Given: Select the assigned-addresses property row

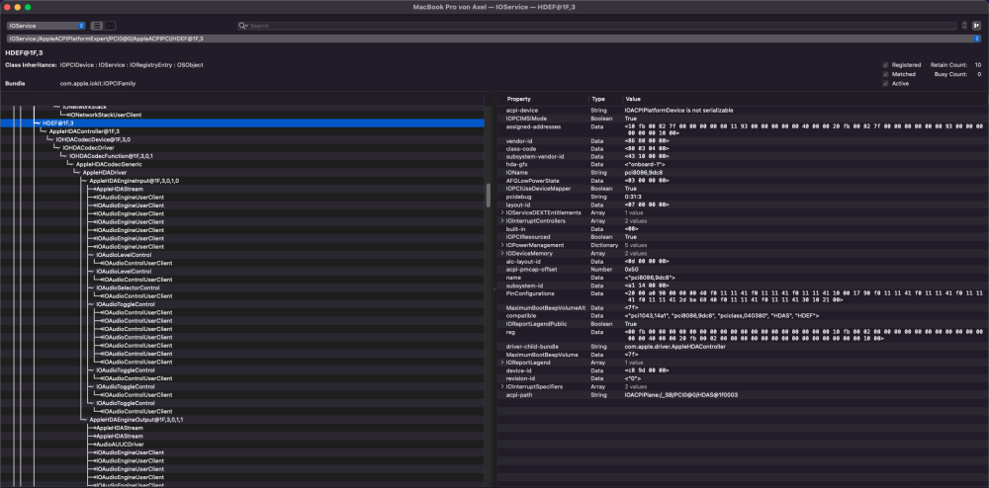Looking at the screenshot, I should (743, 129).
